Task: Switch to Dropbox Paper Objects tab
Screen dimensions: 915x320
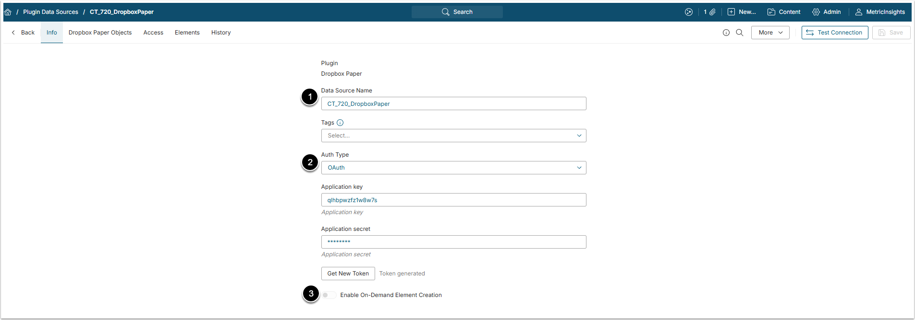Action: (x=100, y=33)
